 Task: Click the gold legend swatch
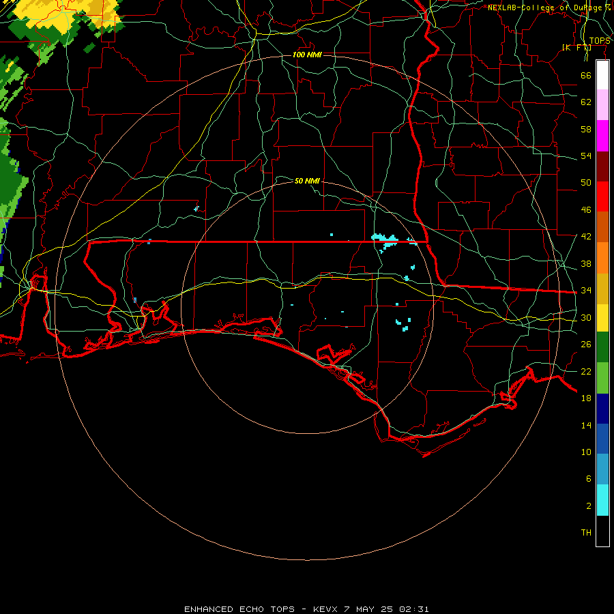click(602, 289)
